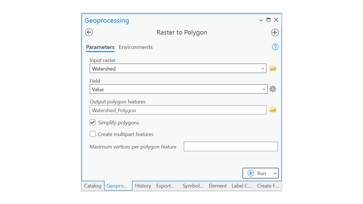
Task: Uncheck Simplify polygons checkbox
Action: click(x=93, y=122)
